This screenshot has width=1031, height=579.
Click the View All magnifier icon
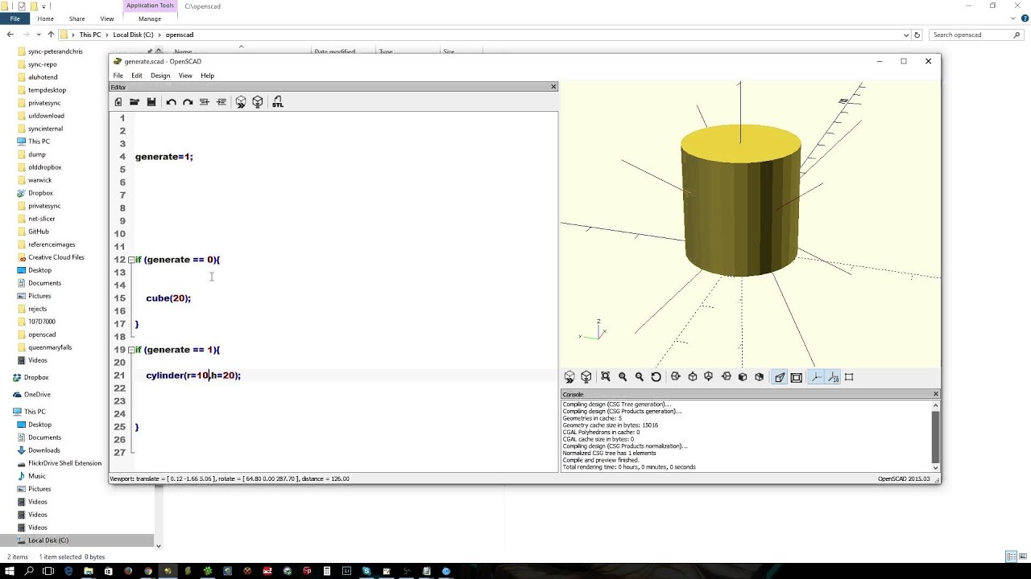pyautogui.click(x=606, y=377)
